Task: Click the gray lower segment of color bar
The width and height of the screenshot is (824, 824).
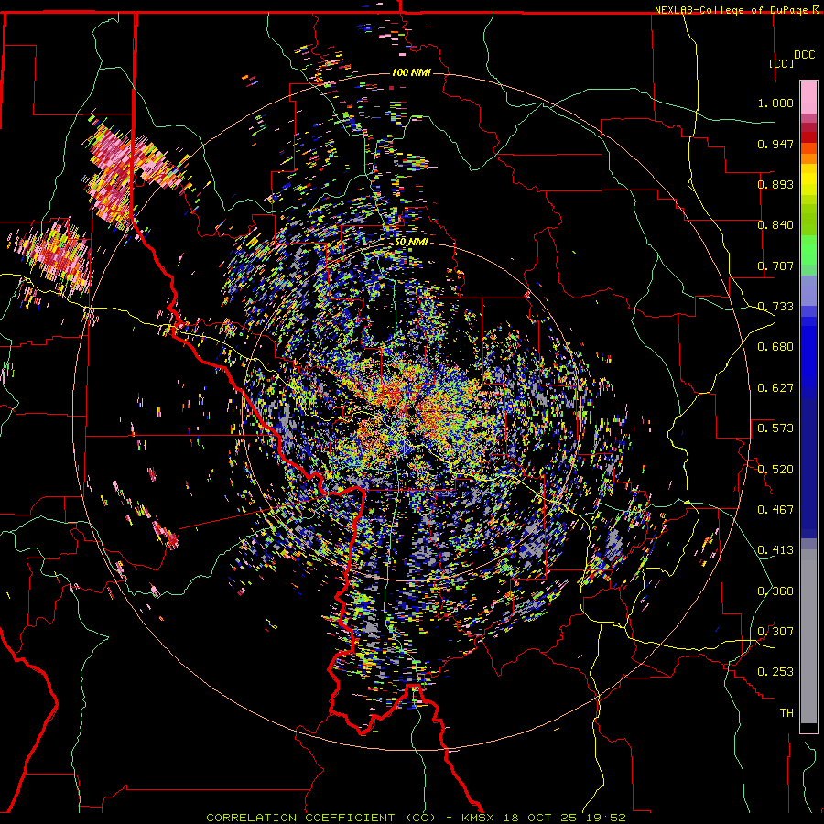Action: pyautogui.click(x=808, y=636)
